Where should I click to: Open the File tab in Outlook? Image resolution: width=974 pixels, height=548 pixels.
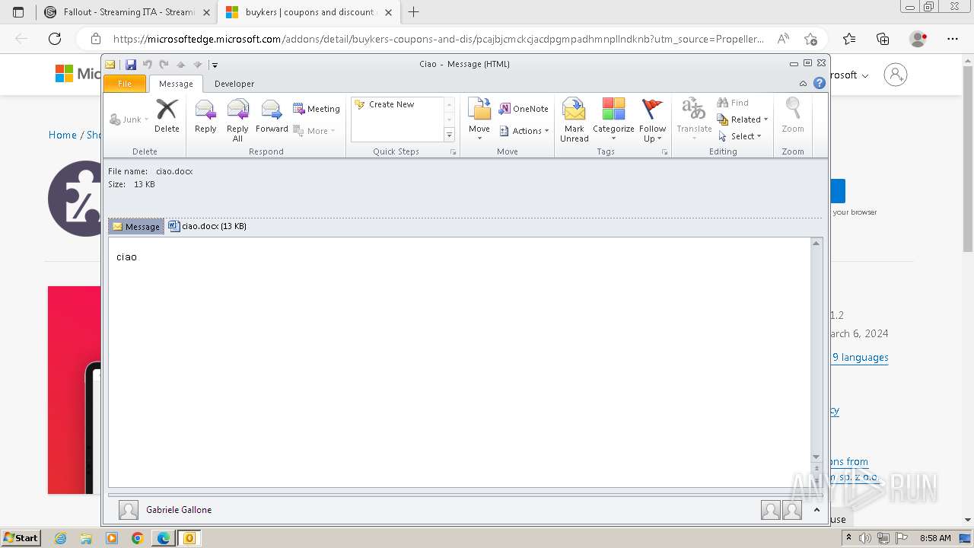click(125, 84)
